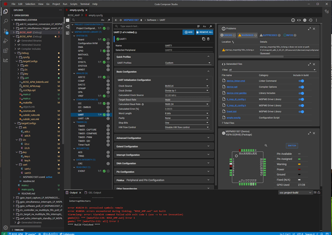Open the Parity dropdown
Image resolution: width=332 pixels, height=235 pixels.
coord(187,118)
